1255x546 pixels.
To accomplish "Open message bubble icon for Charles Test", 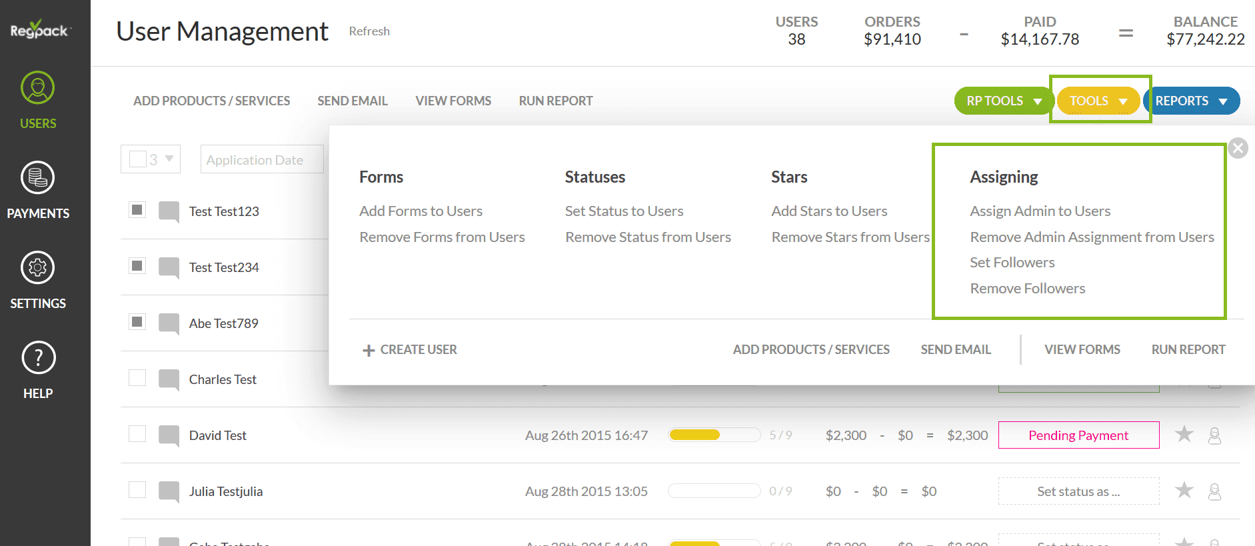I will (x=169, y=379).
